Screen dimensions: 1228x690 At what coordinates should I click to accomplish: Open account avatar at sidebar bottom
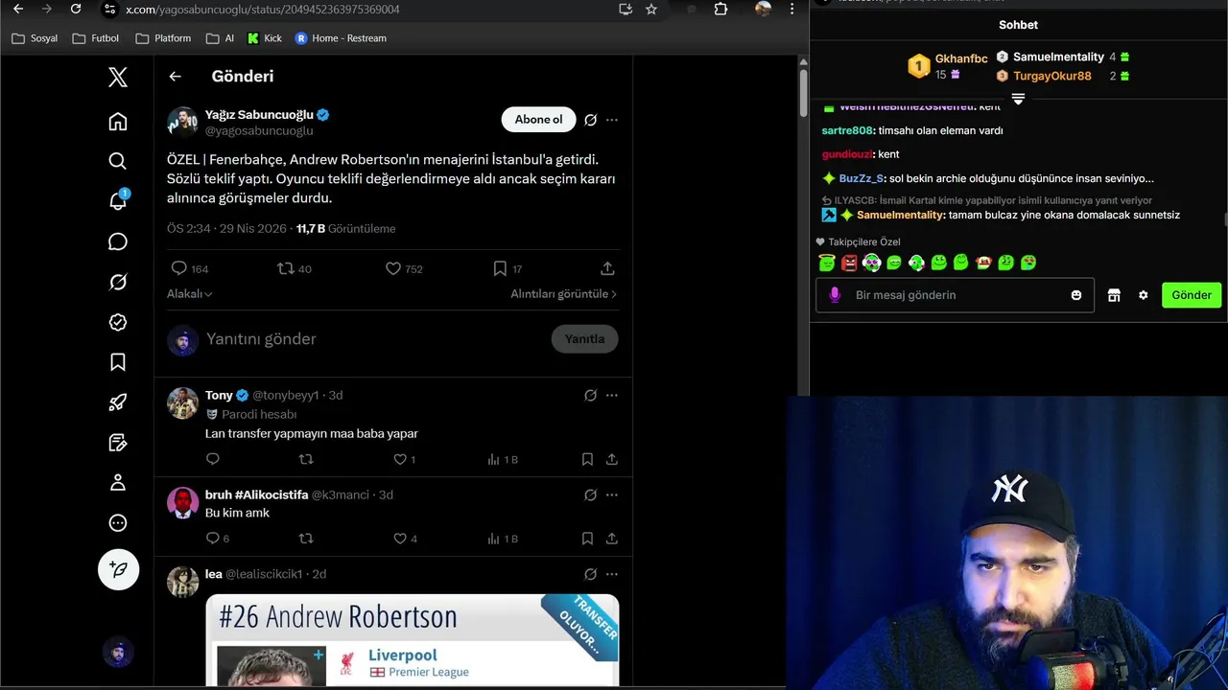118,652
